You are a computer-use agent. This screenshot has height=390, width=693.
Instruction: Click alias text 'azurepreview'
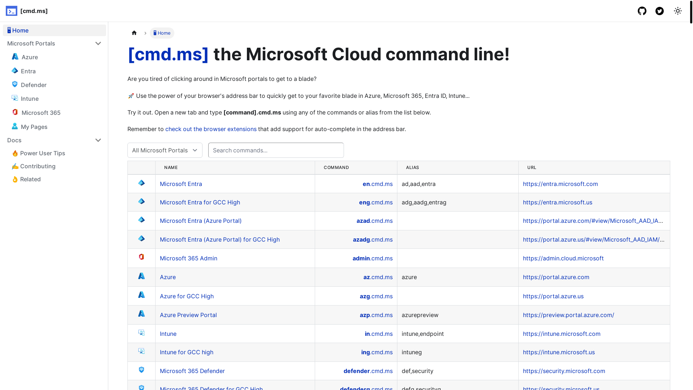(x=420, y=315)
